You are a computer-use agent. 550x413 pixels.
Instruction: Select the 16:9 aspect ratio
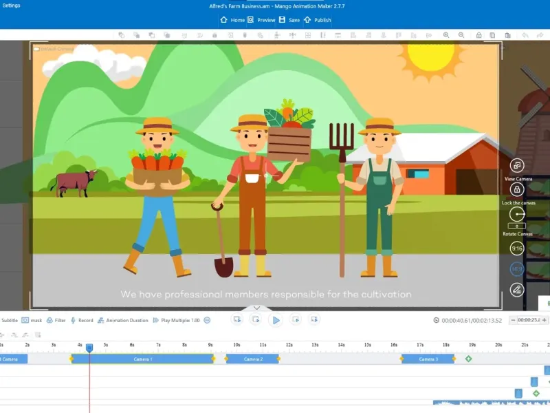pos(517,269)
